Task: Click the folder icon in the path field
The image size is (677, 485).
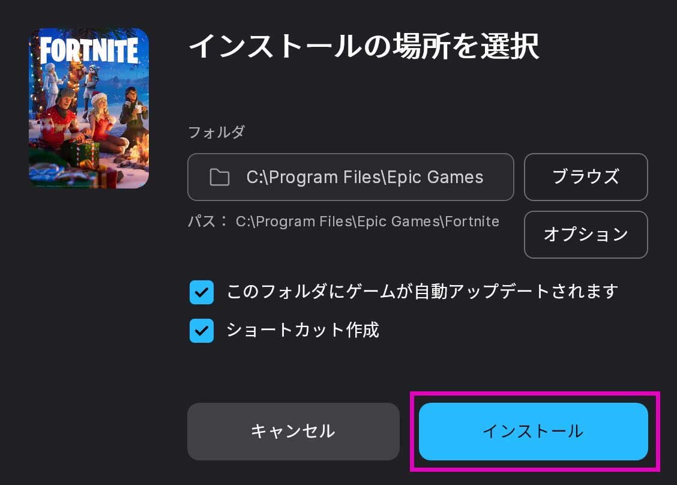Action: (219, 177)
